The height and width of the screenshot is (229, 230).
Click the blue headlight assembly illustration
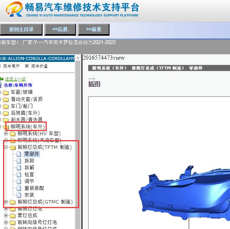pyautogui.click(x=184, y=193)
